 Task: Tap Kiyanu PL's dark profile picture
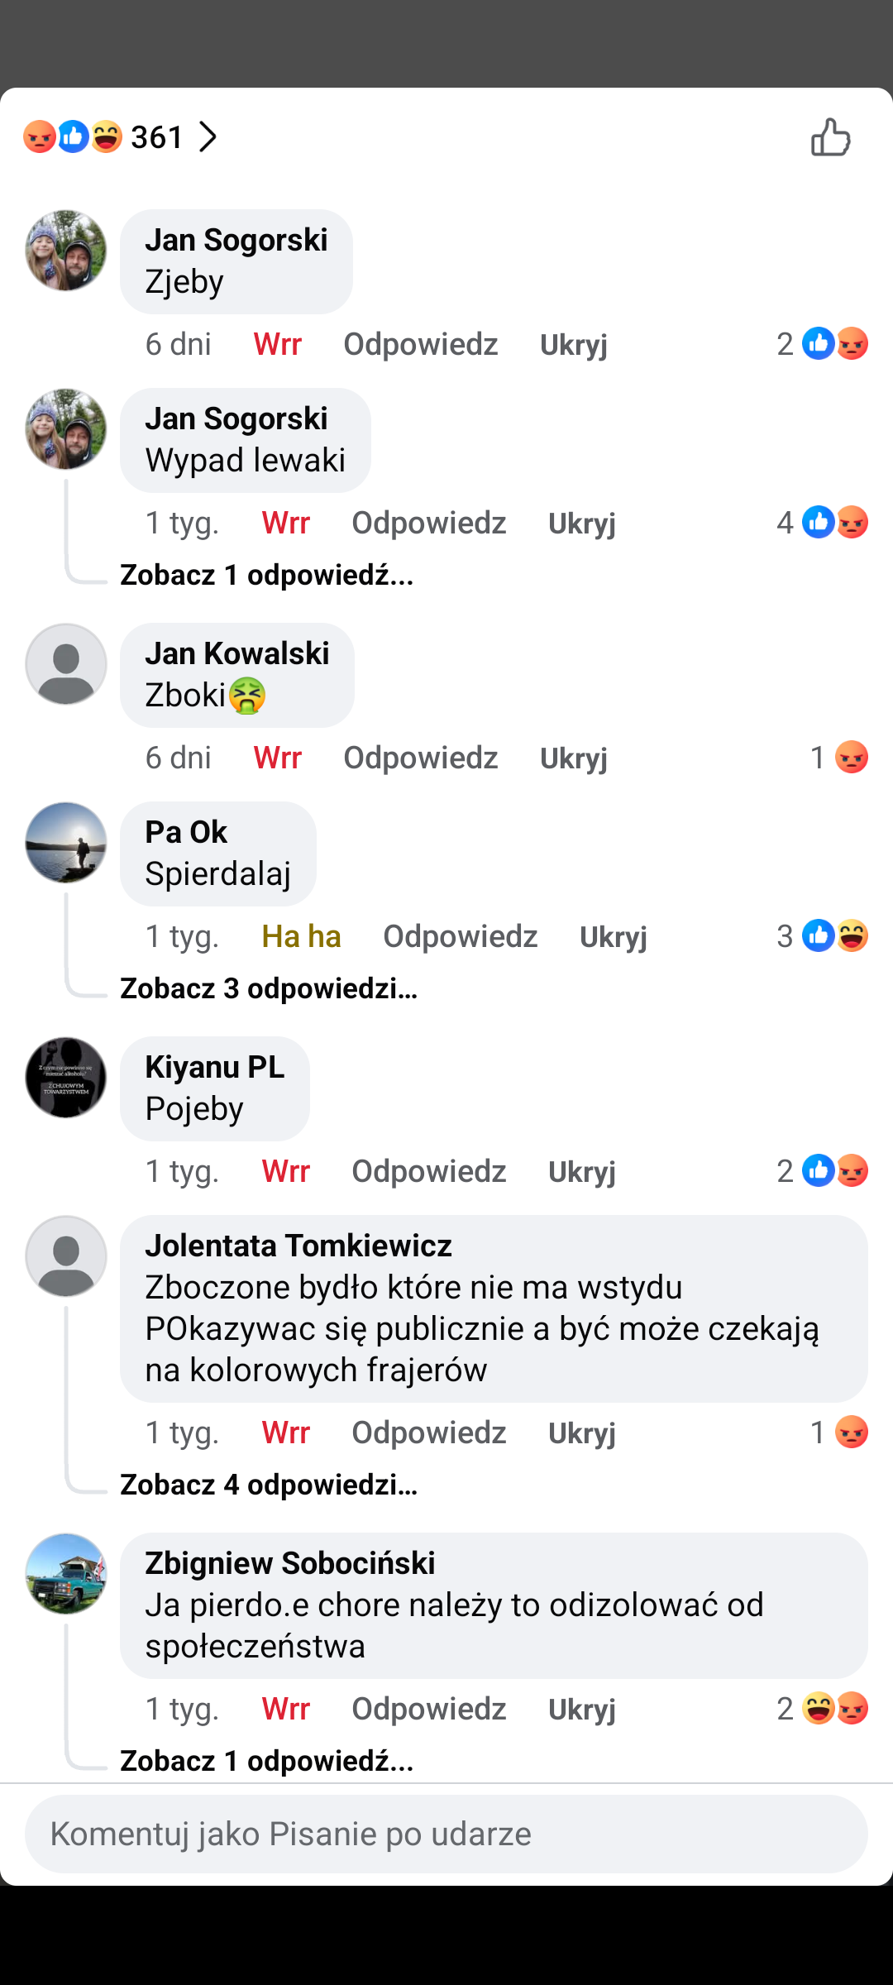tap(66, 1078)
